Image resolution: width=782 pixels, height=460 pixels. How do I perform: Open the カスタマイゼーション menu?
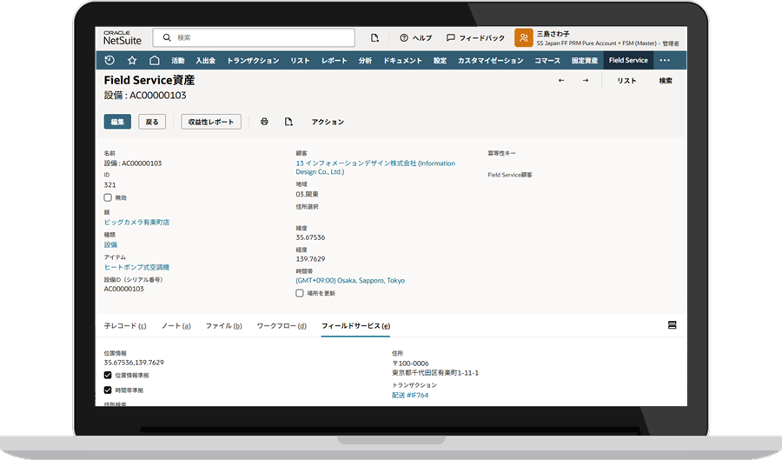491,60
